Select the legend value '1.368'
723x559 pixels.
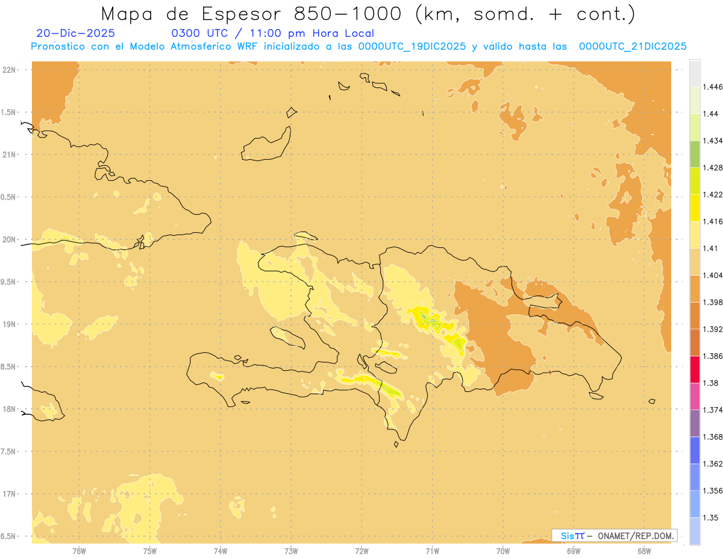(x=713, y=437)
